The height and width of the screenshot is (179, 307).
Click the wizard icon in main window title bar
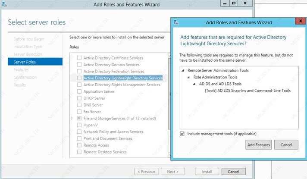pyautogui.click(x=4, y=4)
